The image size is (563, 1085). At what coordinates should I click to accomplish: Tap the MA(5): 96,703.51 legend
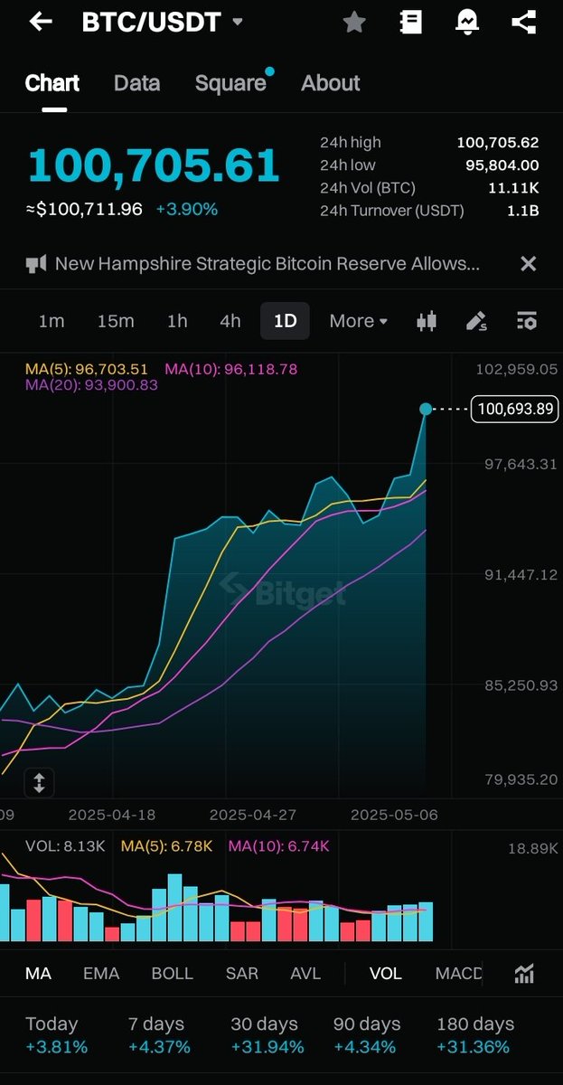coord(87,369)
